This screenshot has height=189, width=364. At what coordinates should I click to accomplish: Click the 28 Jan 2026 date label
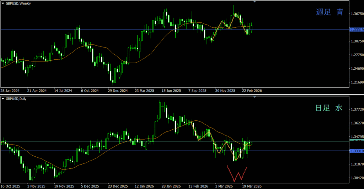[169, 186]
